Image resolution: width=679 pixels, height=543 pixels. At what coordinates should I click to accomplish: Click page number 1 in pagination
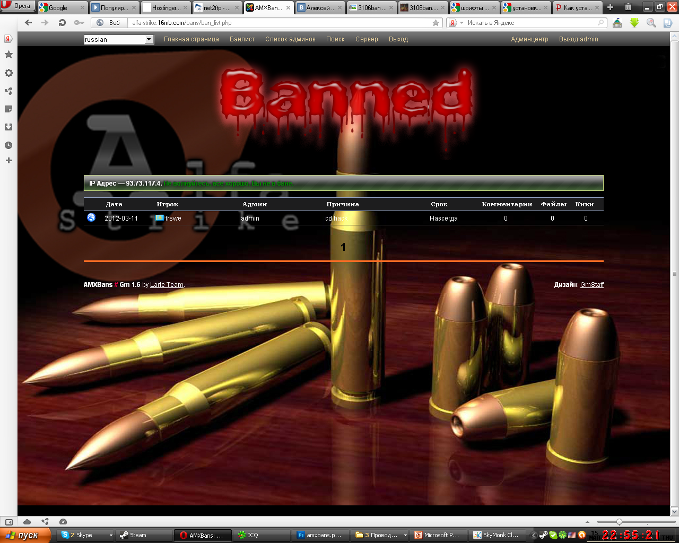(x=343, y=247)
